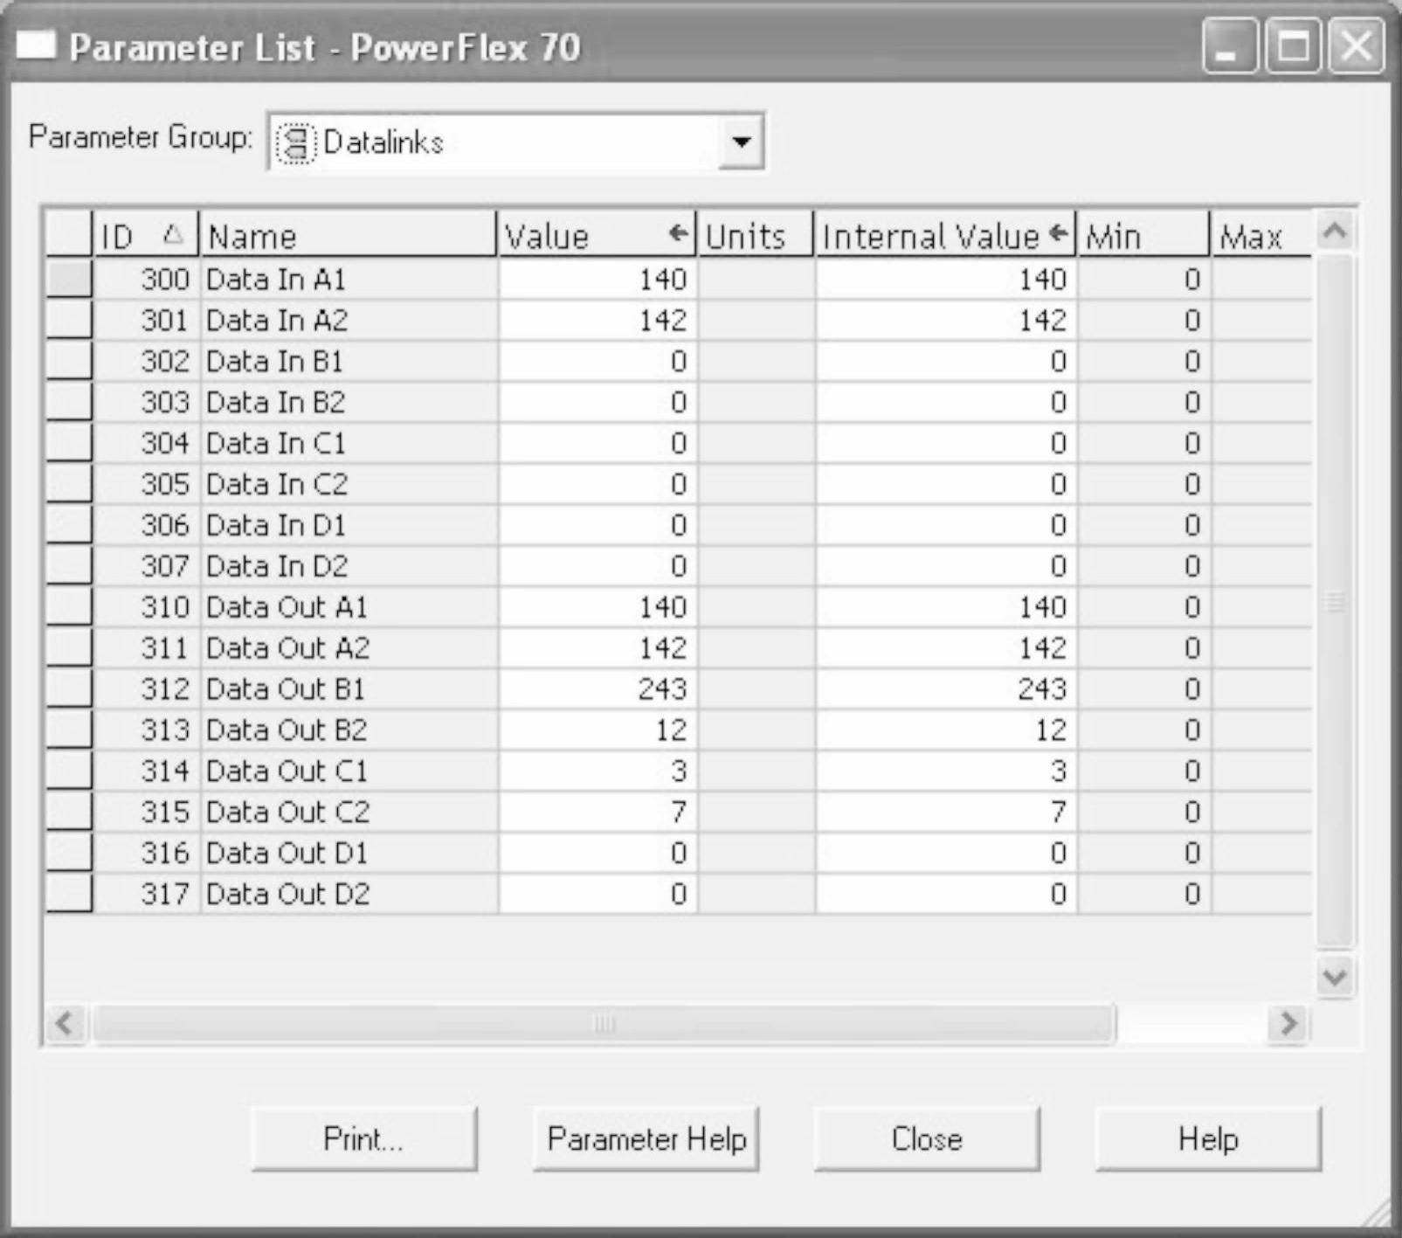Select the Data Out B1 name cell
This screenshot has height=1238, width=1402.
point(349,689)
